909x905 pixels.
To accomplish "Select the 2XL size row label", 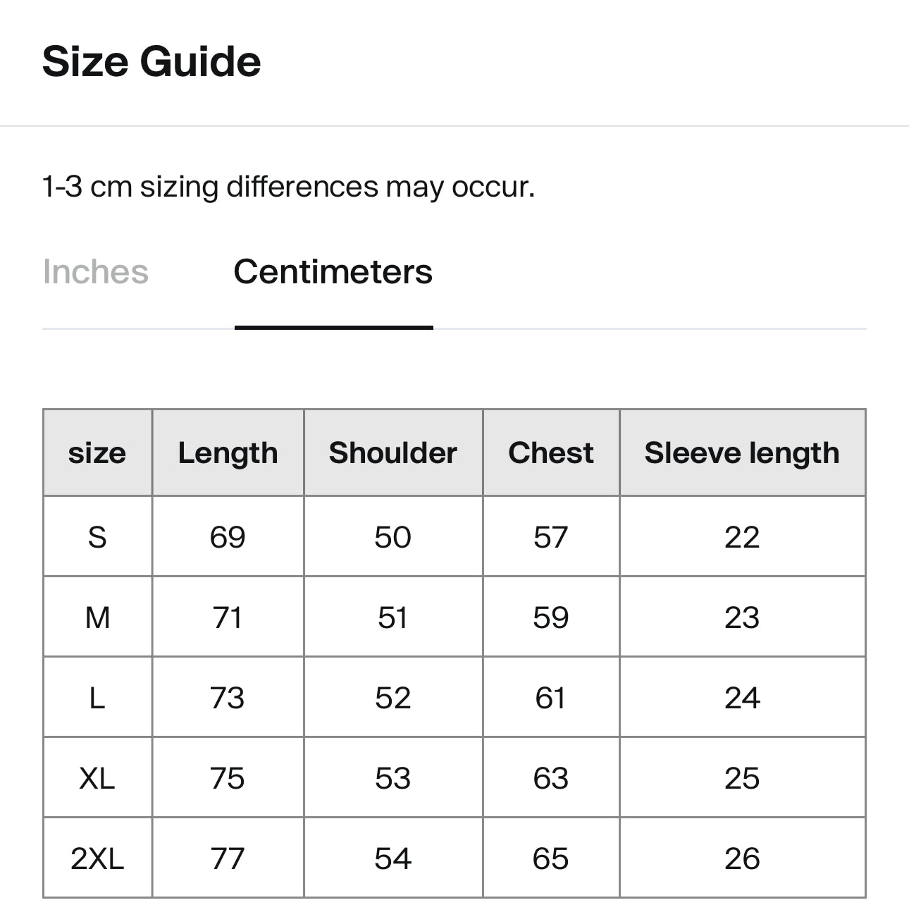I will [97, 858].
